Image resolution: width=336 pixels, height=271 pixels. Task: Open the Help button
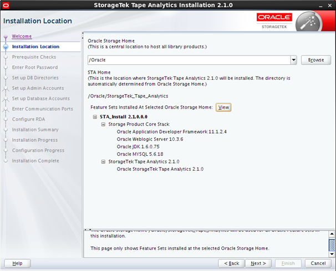(17, 263)
